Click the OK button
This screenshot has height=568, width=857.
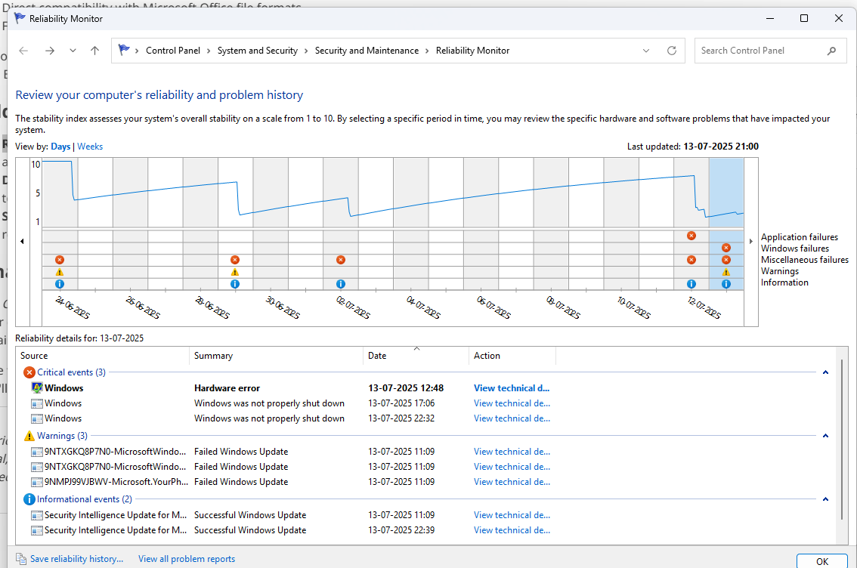pyautogui.click(x=822, y=561)
